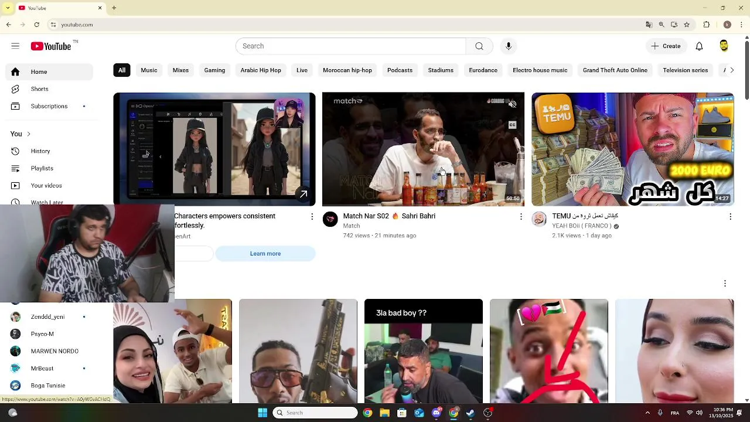Select the Television series chip
Screen dimensions: 750x422
[686, 70]
